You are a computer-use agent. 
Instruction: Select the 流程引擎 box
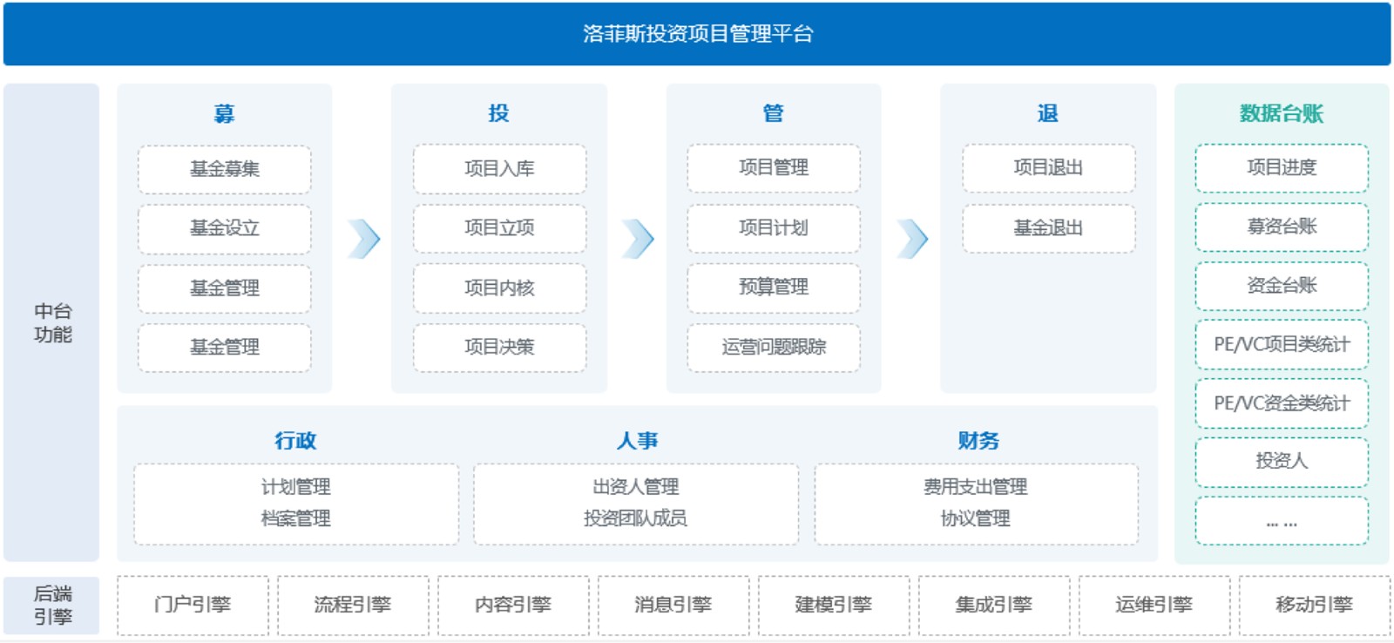click(x=353, y=605)
